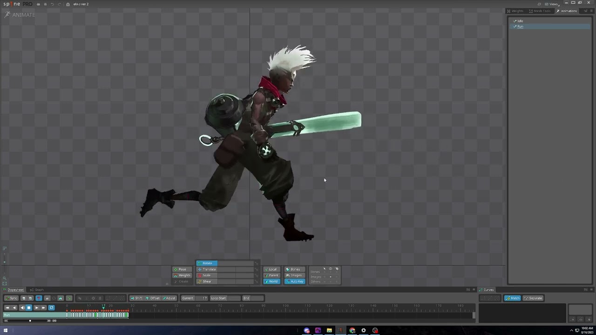
Task: Enable Offset keys mode
Action: (153, 298)
